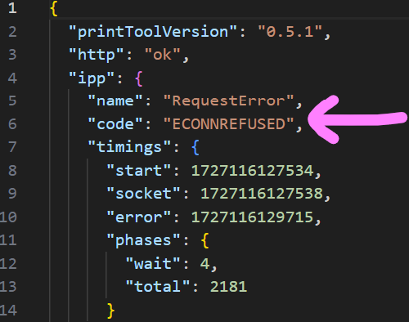The width and height of the screenshot is (409, 322).
Task: Click the pink arrow annotation
Action: (x=357, y=119)
